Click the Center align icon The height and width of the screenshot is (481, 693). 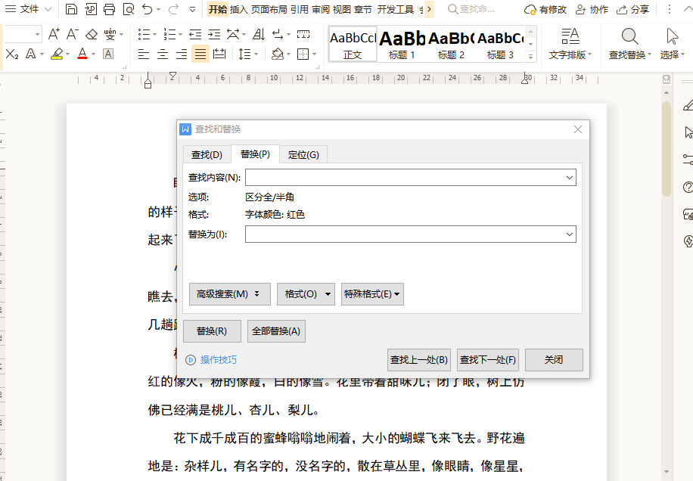163,54
